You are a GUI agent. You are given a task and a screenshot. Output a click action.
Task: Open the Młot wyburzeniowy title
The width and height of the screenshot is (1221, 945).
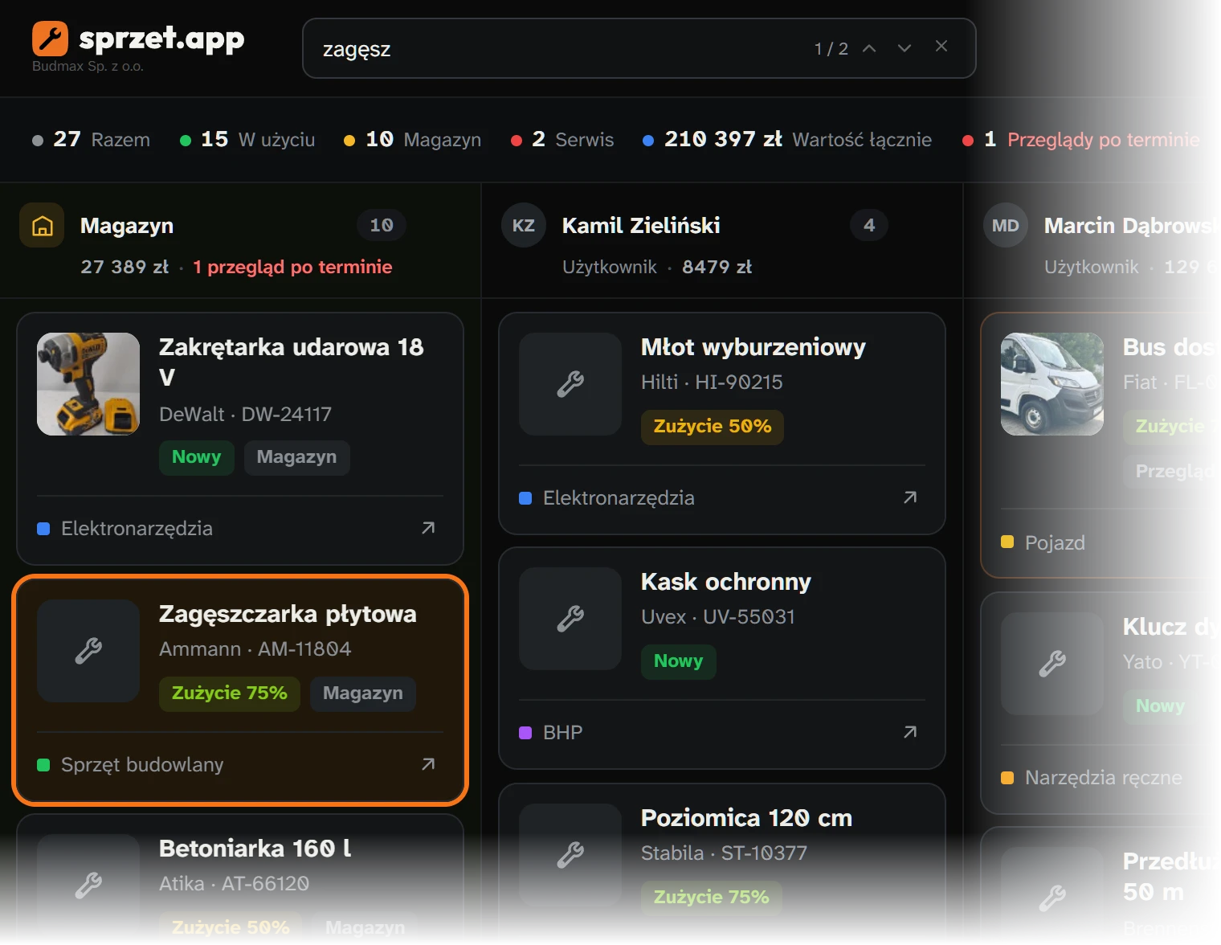[x=753, y=347]
